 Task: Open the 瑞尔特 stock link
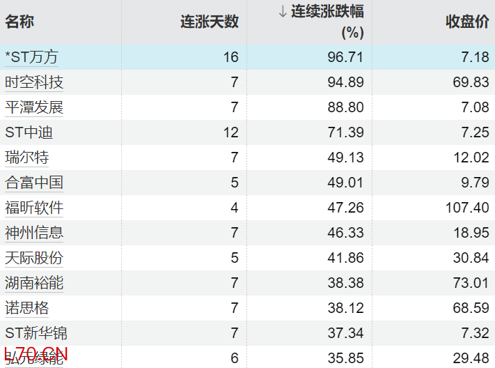[26, 158]
